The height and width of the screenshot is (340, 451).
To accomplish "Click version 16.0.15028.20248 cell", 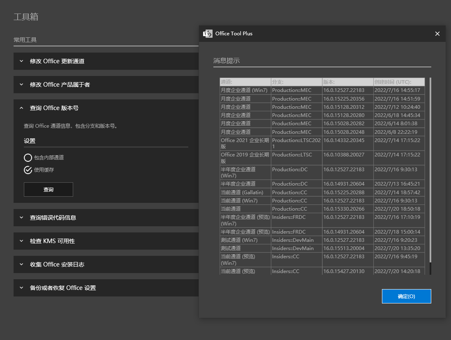I will (x=348, y=132).
